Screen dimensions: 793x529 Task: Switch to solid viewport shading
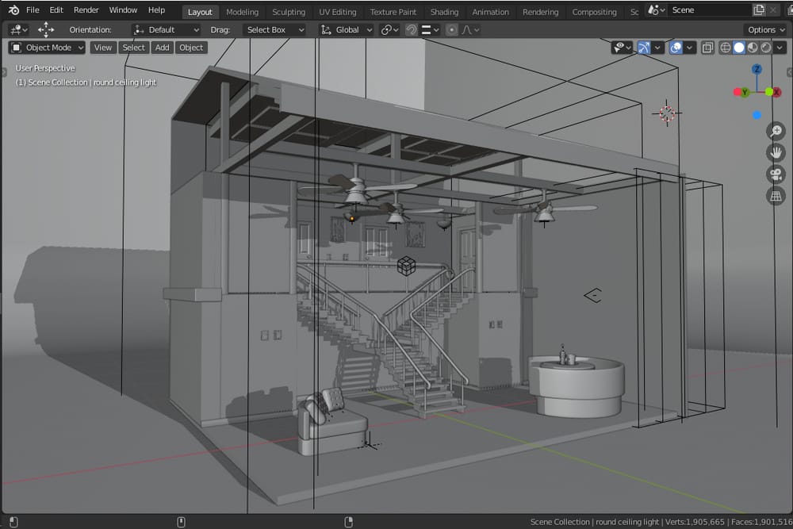click(739, 48)
